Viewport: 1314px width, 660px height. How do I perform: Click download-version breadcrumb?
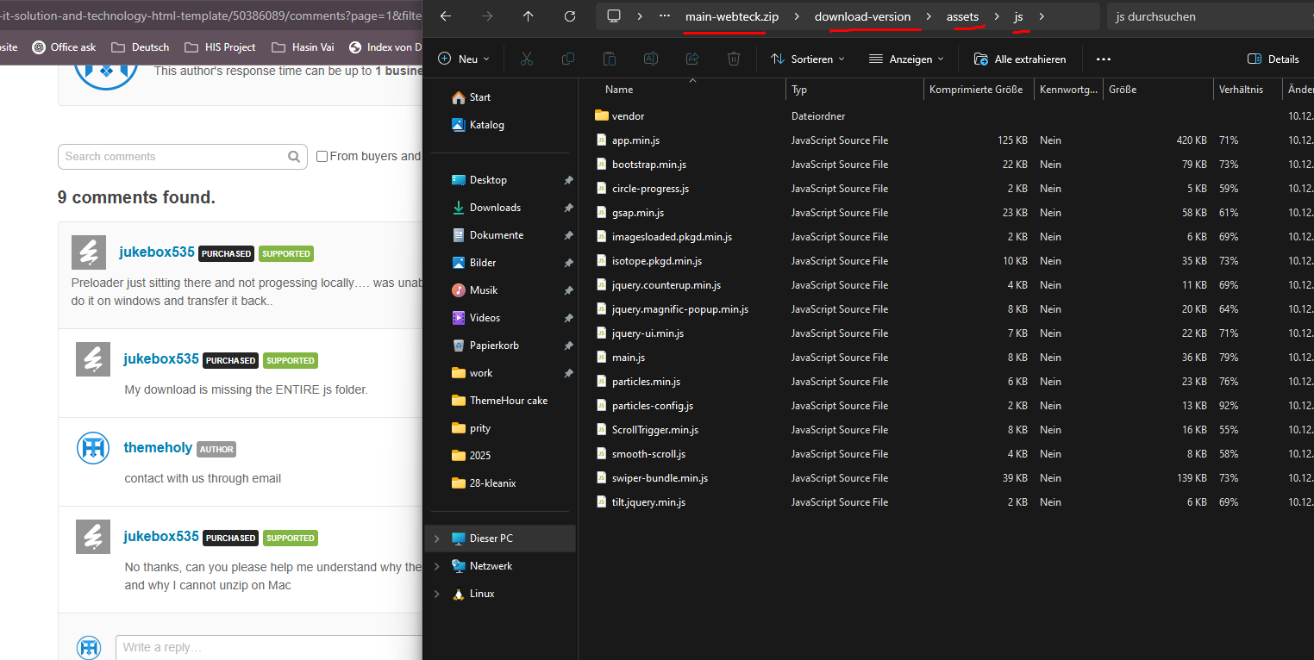(x=862, y=16)
